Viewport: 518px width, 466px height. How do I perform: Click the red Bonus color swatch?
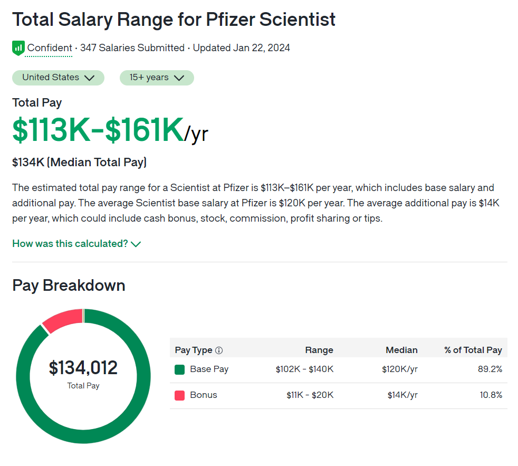179,395
